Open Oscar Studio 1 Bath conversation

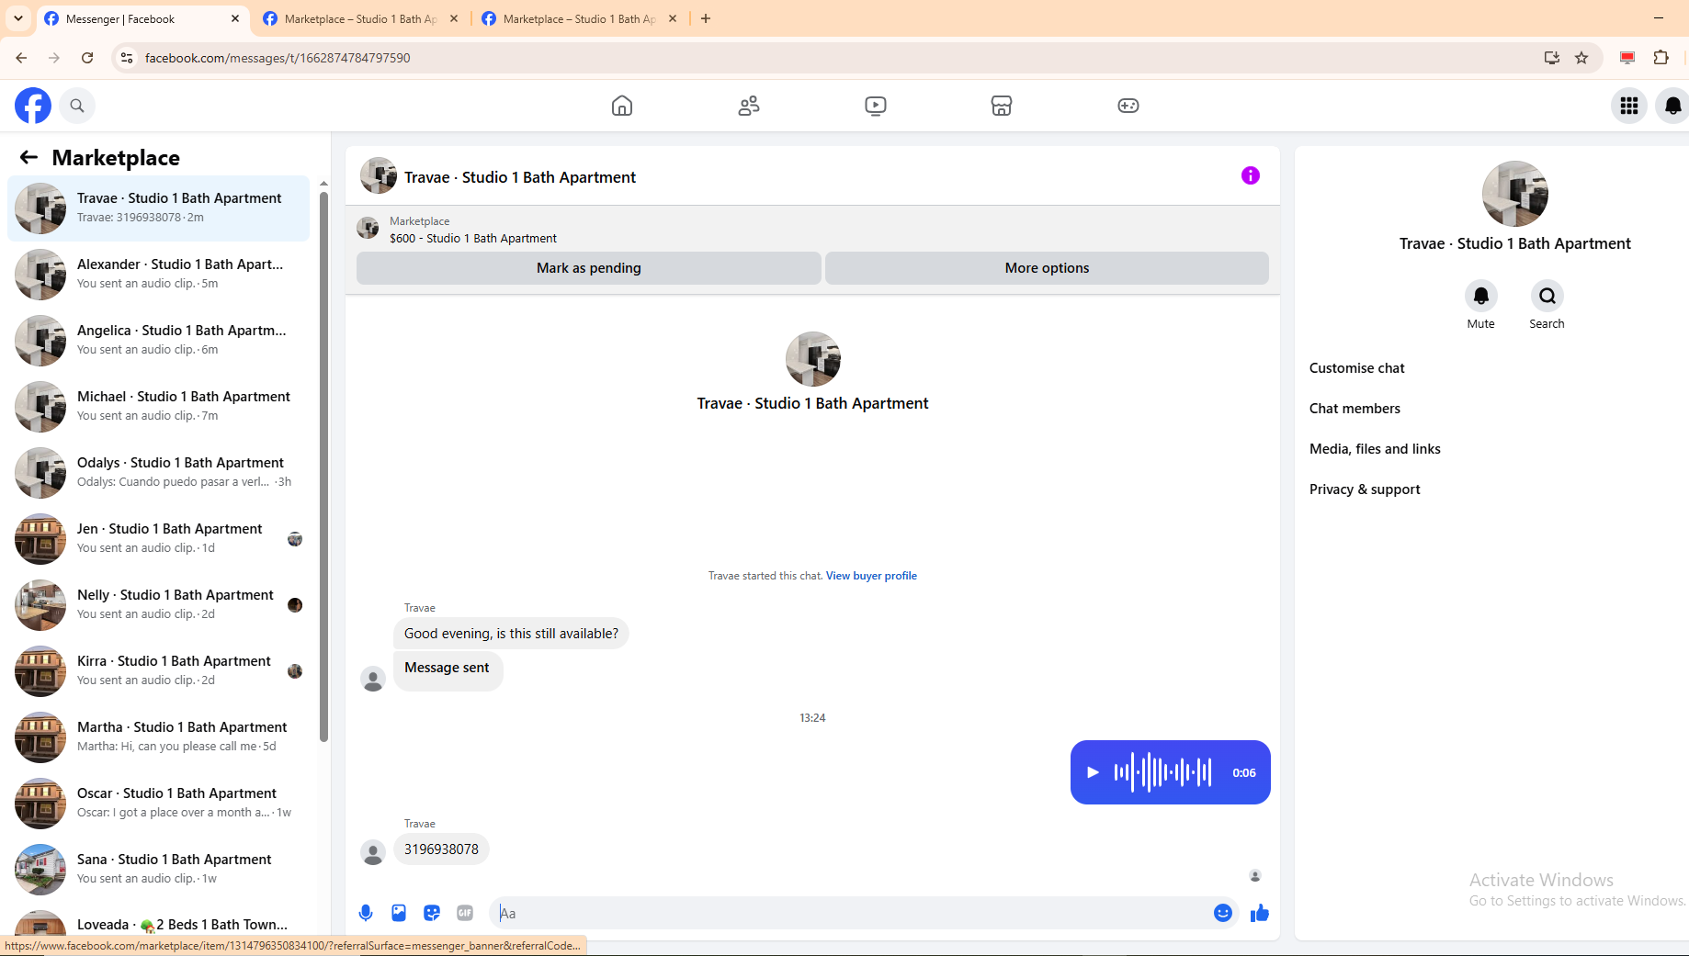pyautogui.click(x=158, y=804)
